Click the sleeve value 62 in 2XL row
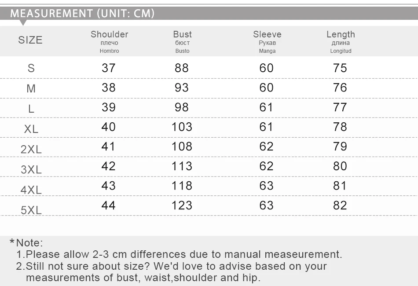Viewport: 418px width, 286px height. click(x=266, y=147)
